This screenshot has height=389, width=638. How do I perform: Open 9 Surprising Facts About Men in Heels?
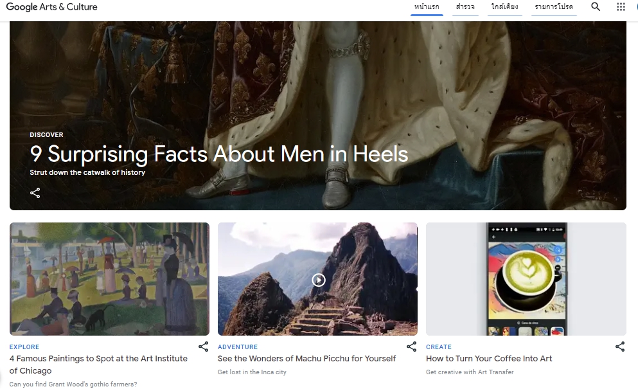click(219, 154)
